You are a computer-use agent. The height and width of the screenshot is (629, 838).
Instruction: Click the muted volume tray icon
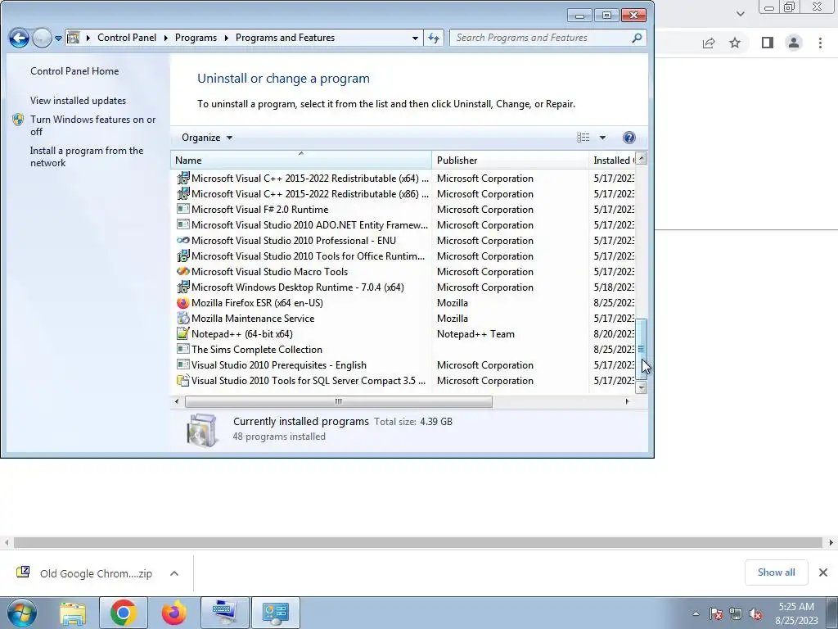pyautogui.click(x=755, y=613)
